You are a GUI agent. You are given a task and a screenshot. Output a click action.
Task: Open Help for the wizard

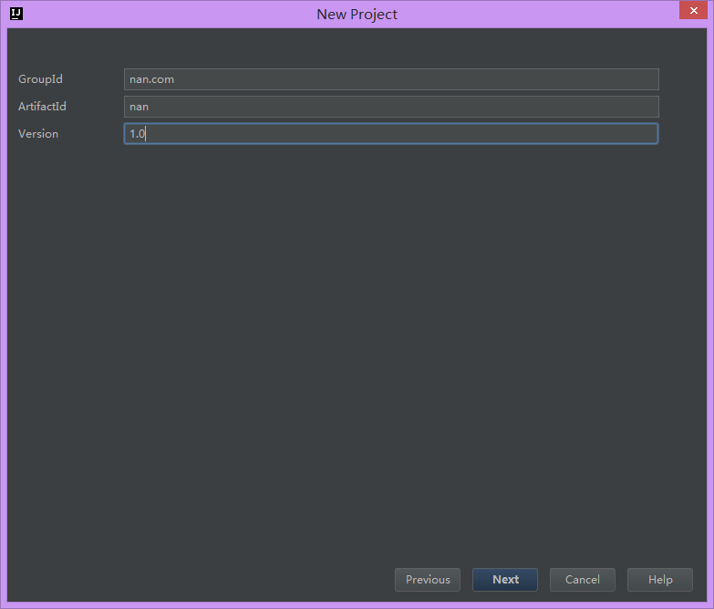click(x=660, y=580)
